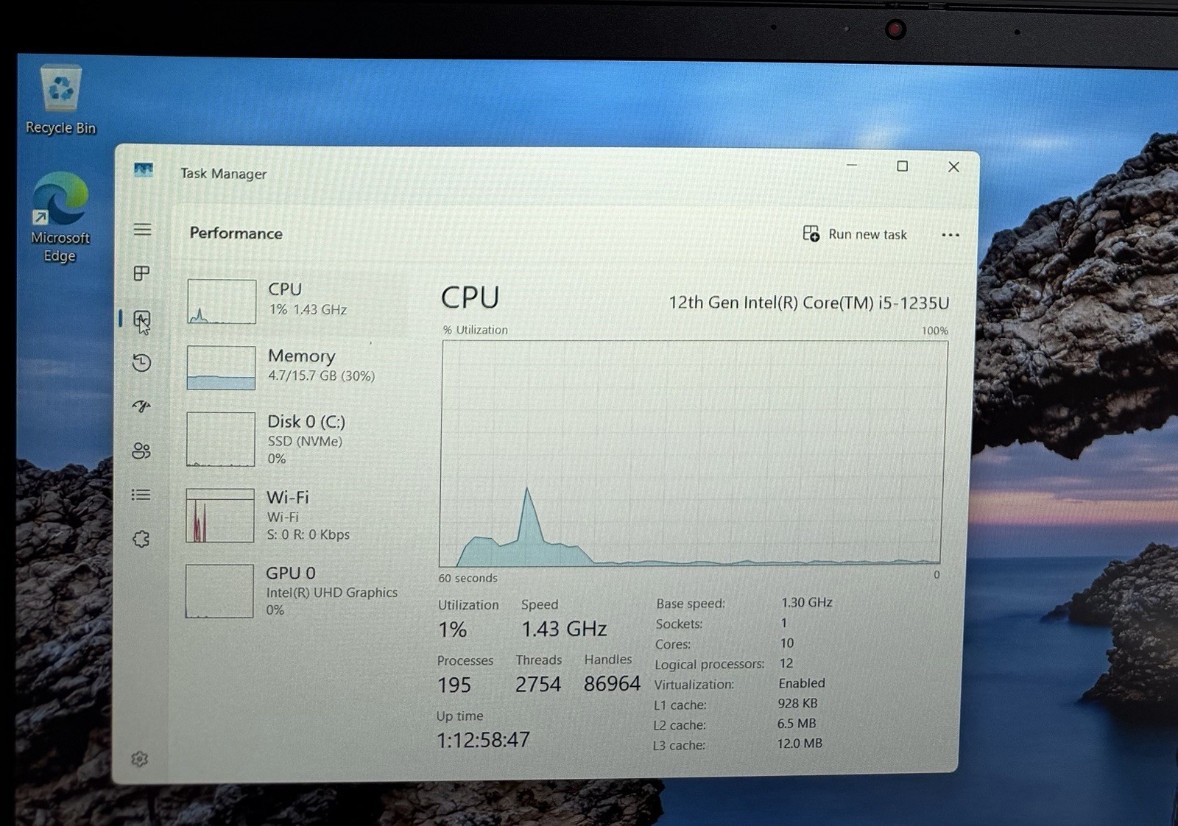The width and height of the screenshot is (1178, 826).
Task: Open the Microsoft Edge desktop shortcut
Action: click(x=60, y=217)
